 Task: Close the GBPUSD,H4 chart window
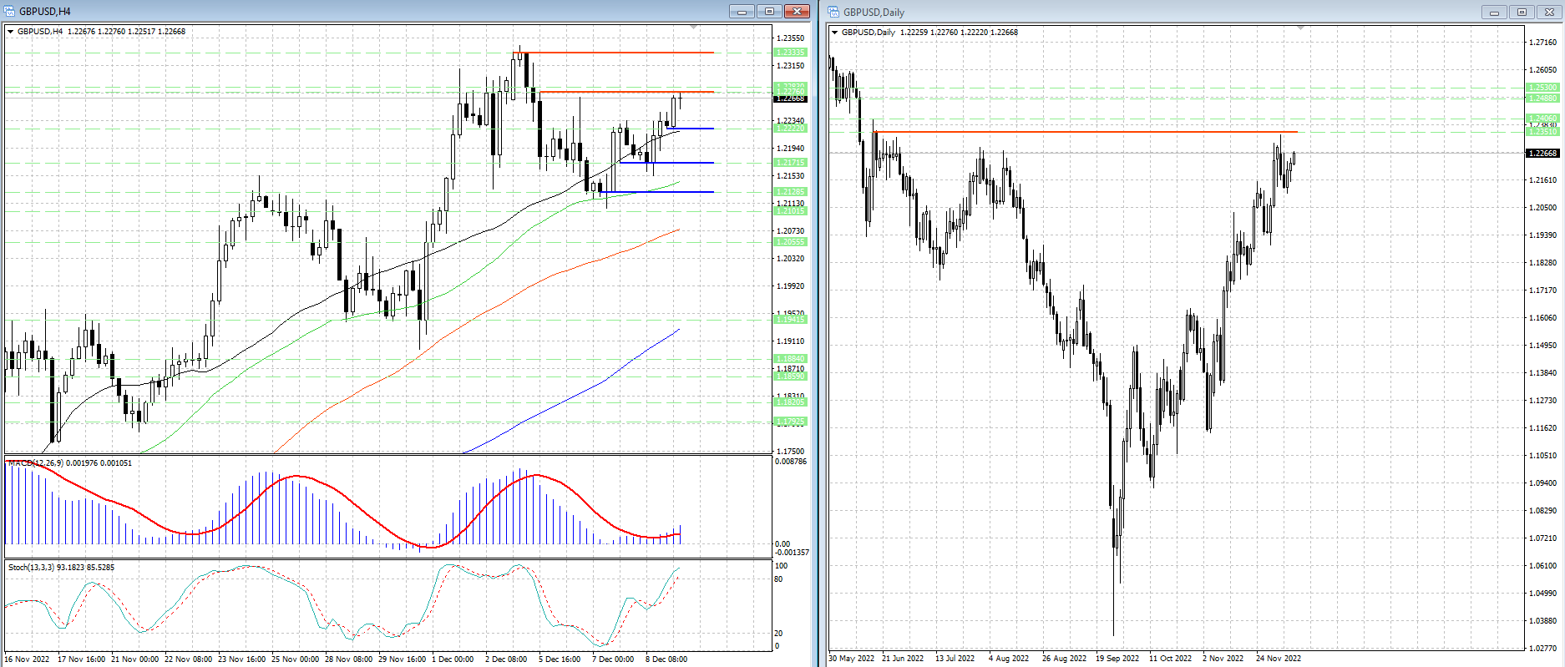(797, 11)
